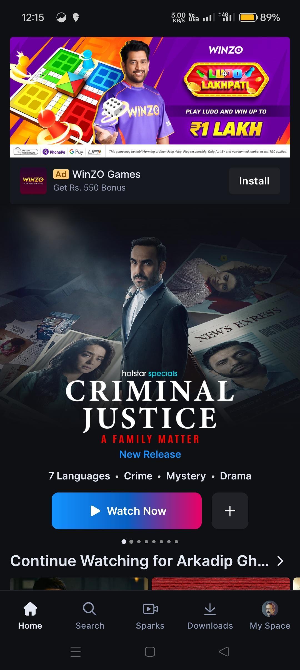Image resolution: width=300 pixels, height=670 pixels.
Task: Open the Downloads arrow icon
Action: click(210, 609)
